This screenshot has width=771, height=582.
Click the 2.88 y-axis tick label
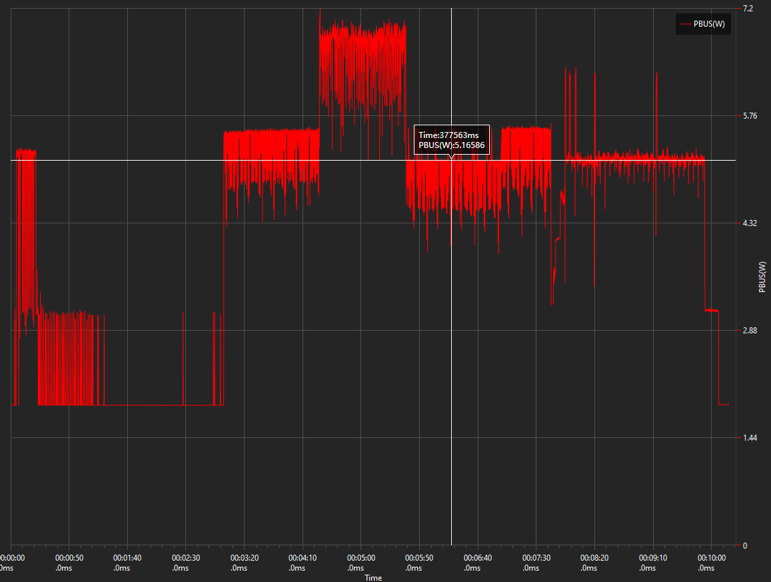coord(750,331)
